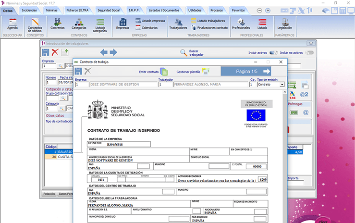Switch to the Nóminas tab
Screen dimensions: 355x223
(x=51, y=10)
